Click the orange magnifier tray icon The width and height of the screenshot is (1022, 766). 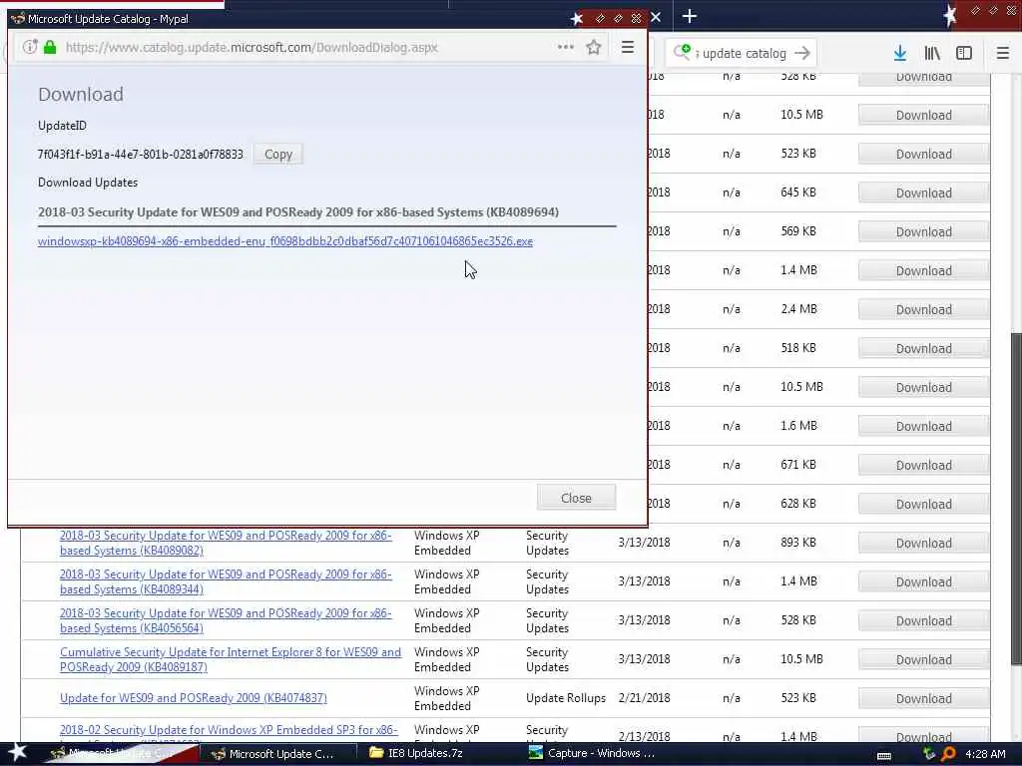coord(948,754)
